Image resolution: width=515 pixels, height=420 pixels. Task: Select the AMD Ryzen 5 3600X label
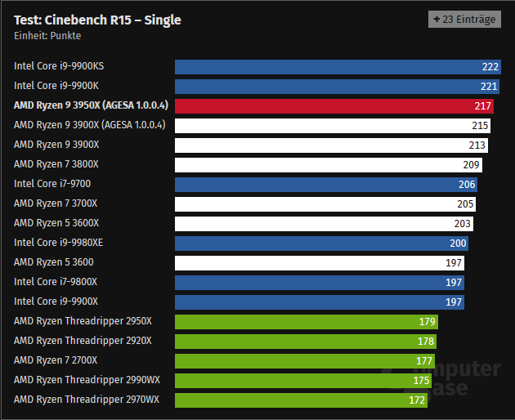coord(56,223)
